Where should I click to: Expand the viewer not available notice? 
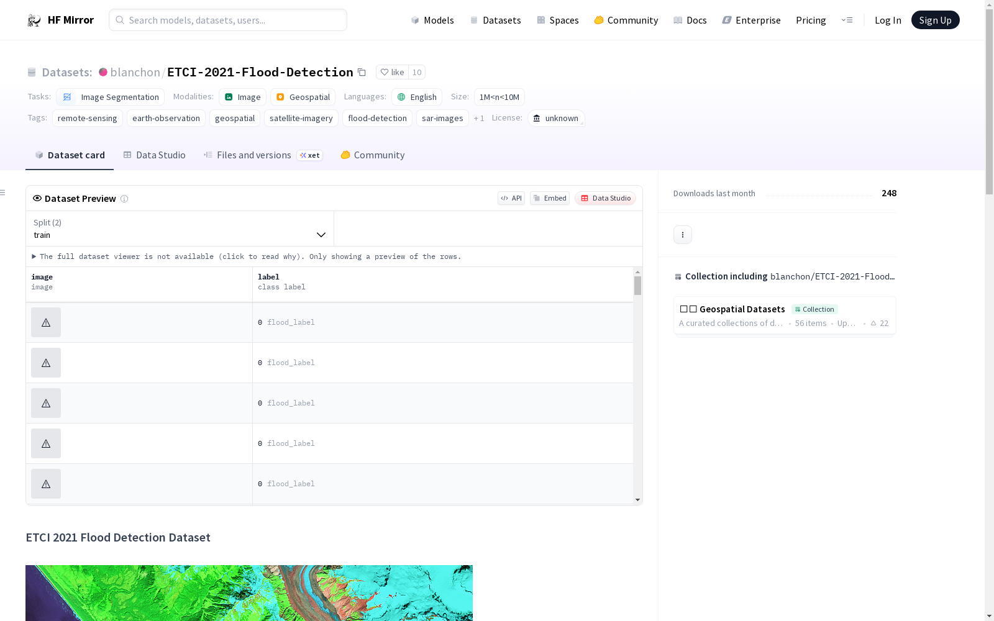(247, 256)
